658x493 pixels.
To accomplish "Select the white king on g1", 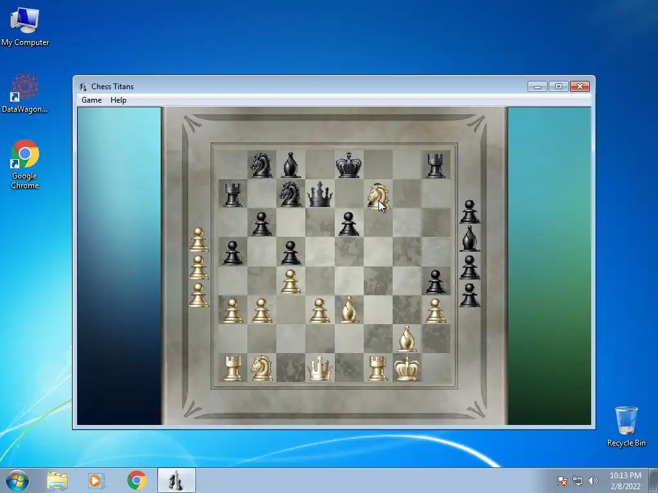I will click(x=406, y=367).
